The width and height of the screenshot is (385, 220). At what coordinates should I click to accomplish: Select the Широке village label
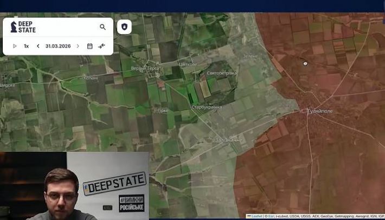8,86
